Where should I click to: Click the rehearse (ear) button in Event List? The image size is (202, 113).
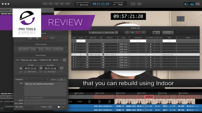pos(127,33)
